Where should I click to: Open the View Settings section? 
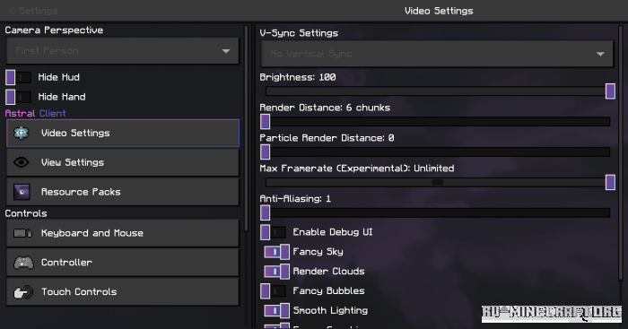pyautogui.click(x=123, y=162)
